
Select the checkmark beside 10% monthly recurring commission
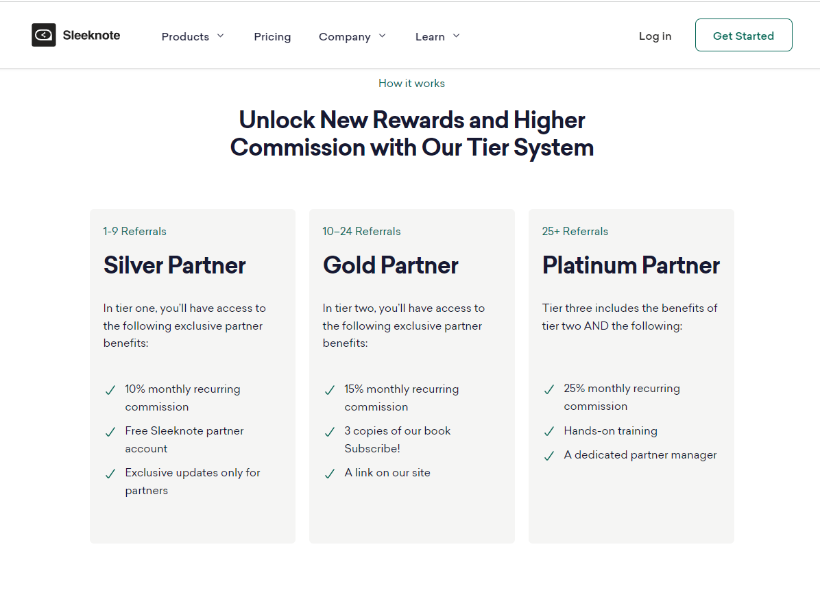click(110, 389)
